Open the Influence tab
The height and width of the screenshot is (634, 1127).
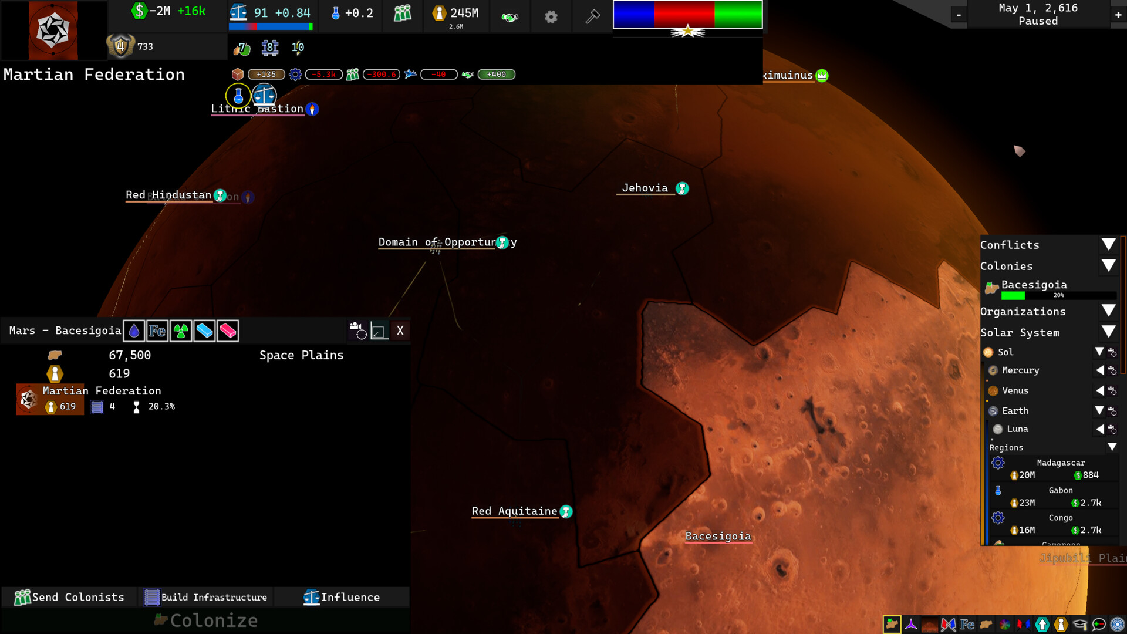342,597
